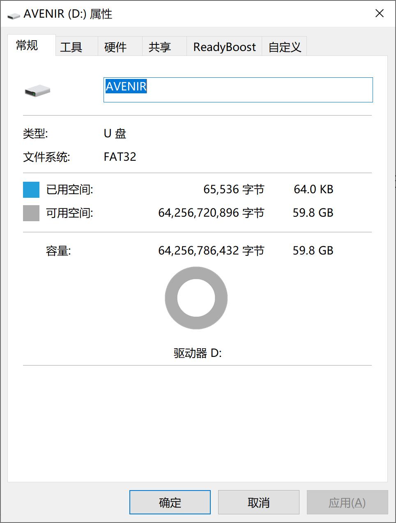Viewport: 396px width, 523px height.
Task: Open the ReadyBoost tab
Action: 223,46
